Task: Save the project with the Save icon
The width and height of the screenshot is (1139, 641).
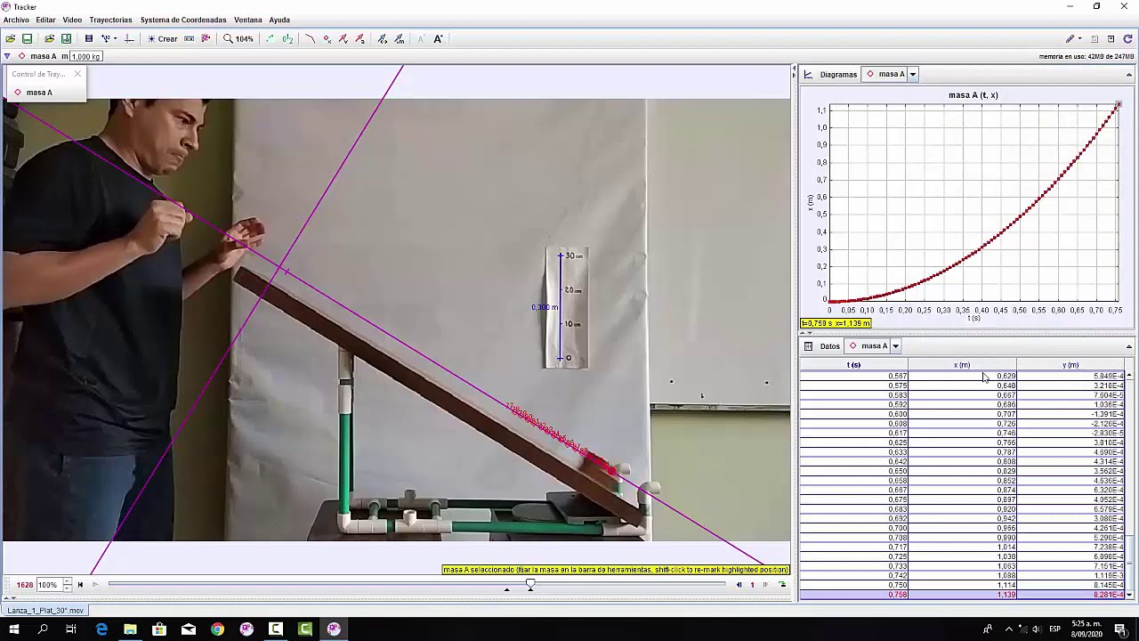Action: 28,39
